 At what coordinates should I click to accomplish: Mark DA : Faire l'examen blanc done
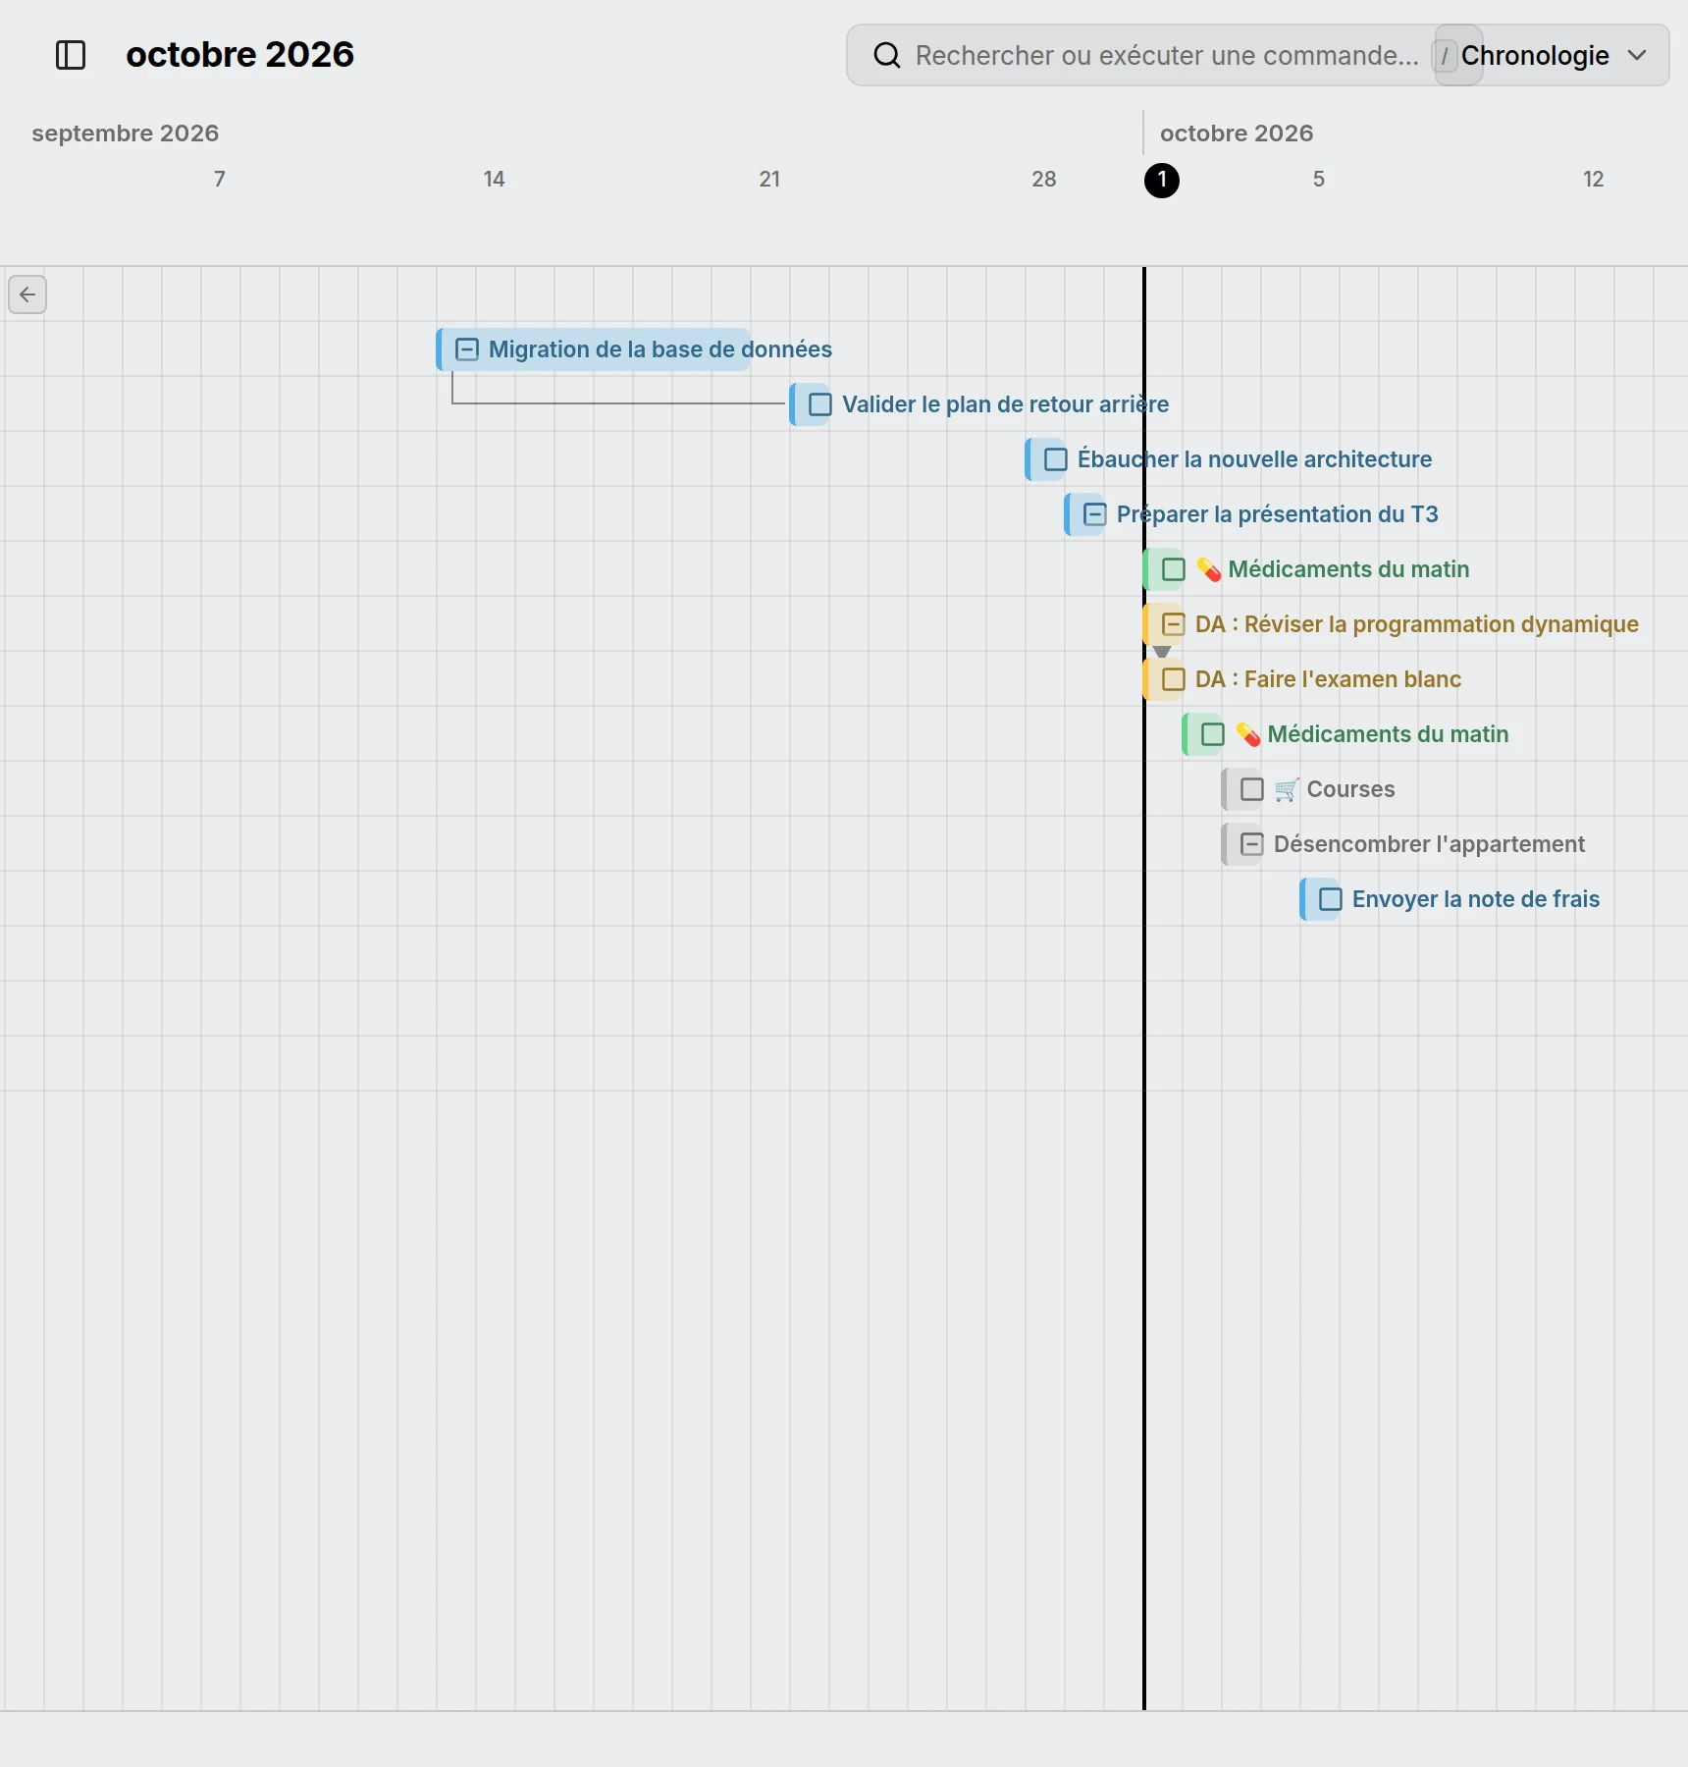[x=1174, y=679]
